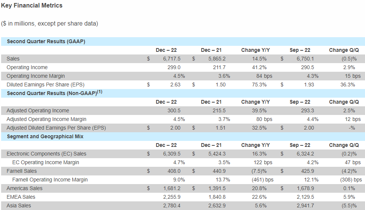Viewport: 365px width, 210px height.
Task: Select the Second Quarter Results (Non-GAAP) header
Action: (x=52, y=94)
